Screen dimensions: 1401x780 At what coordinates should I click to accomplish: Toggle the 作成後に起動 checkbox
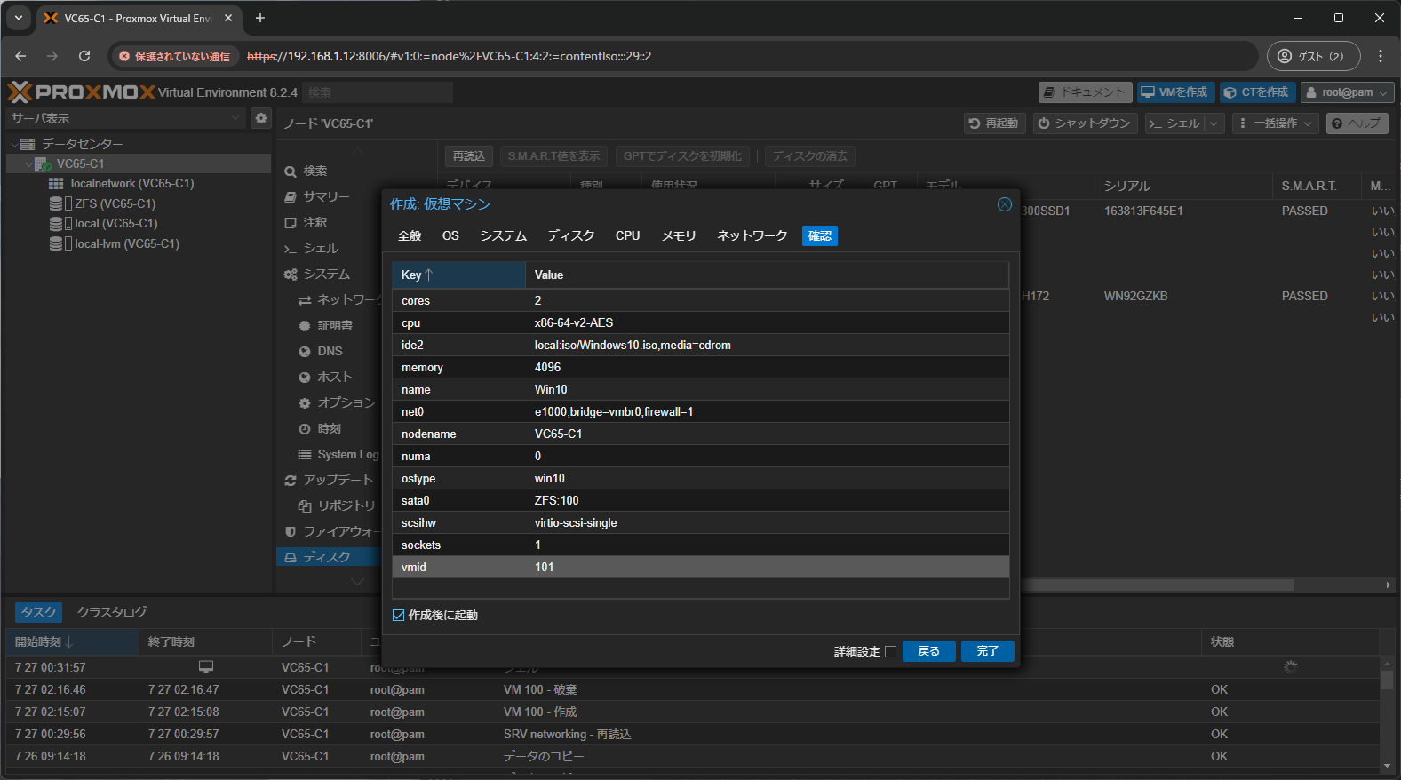[x=398, y=615]
